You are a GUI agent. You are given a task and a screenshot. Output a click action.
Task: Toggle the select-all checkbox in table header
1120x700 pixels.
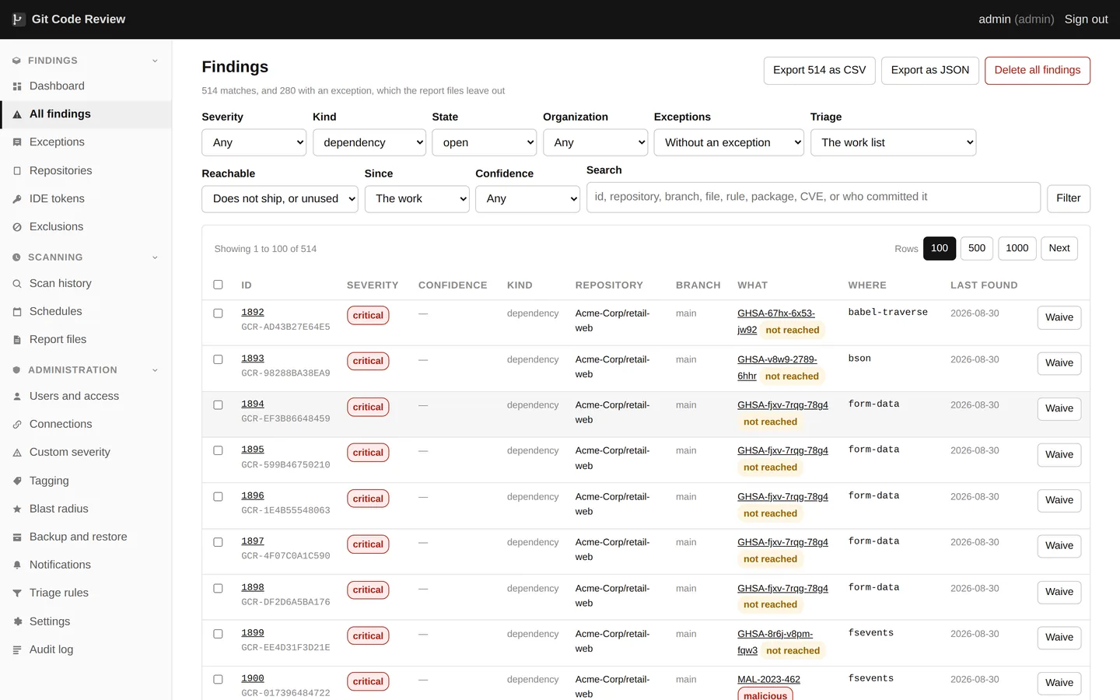coord(218,285)
